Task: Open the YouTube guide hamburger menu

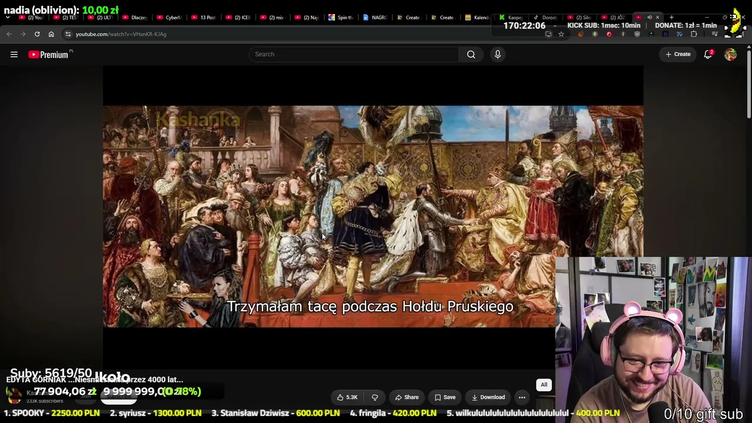Action: [14, 55]
